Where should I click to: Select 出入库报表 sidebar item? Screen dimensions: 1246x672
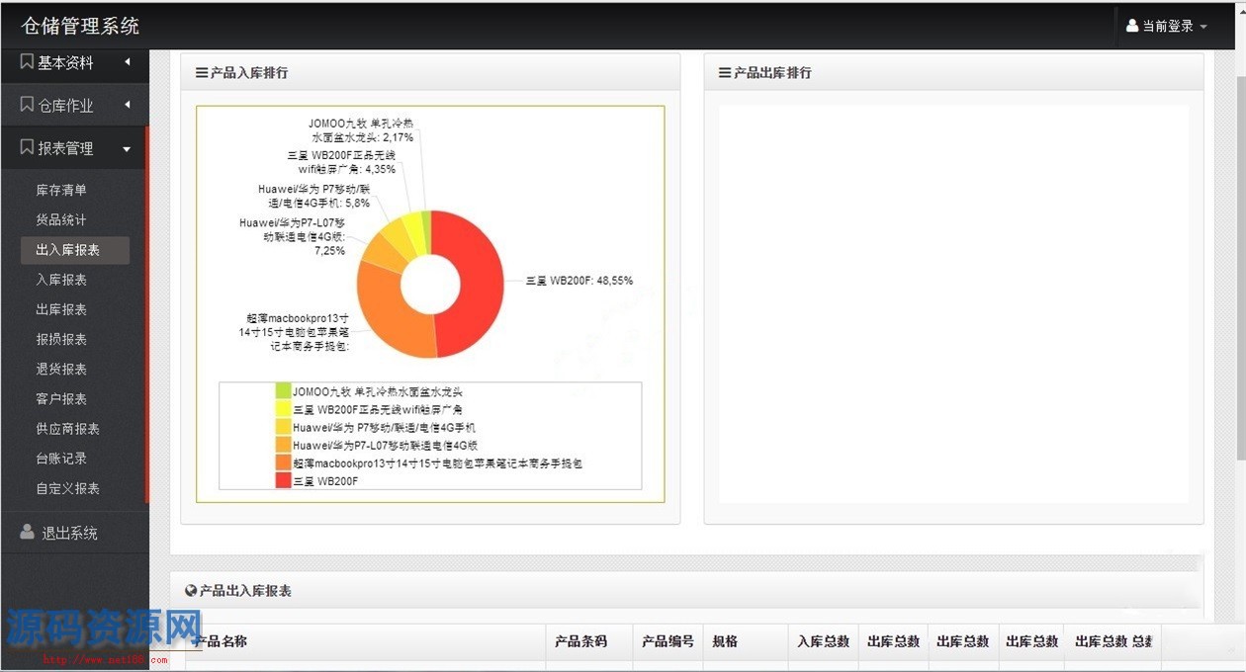[x=67, y=250]
